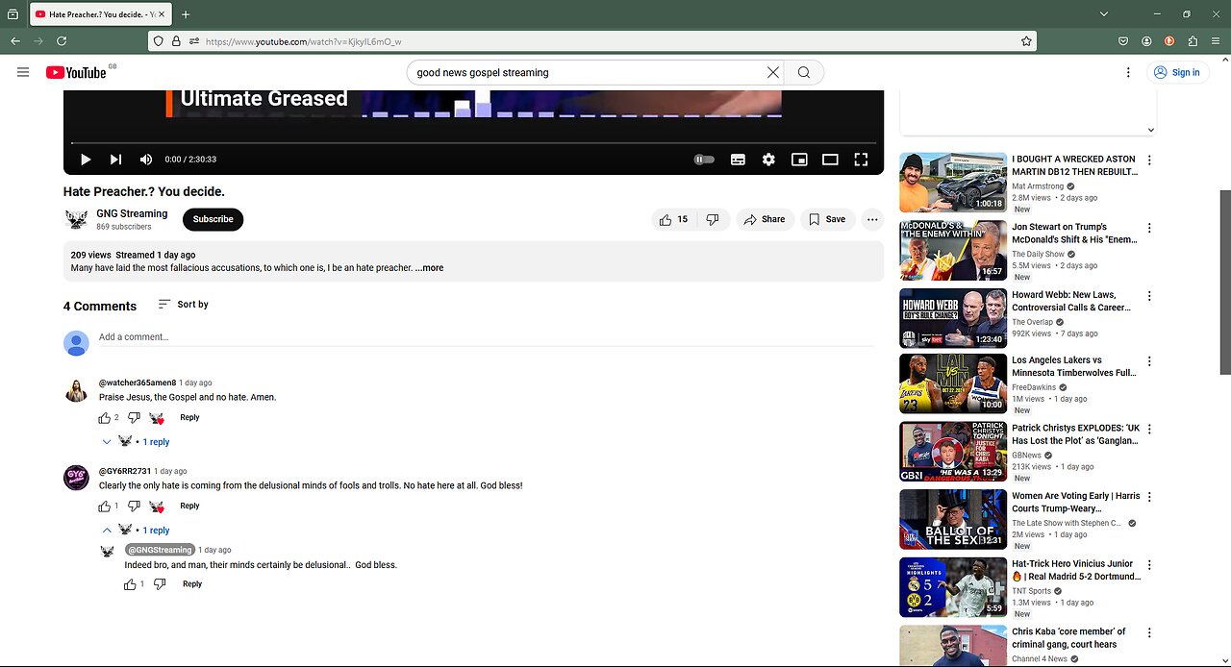Share the video
This screenshot has width=1231, height=667.
coord(766,219)
